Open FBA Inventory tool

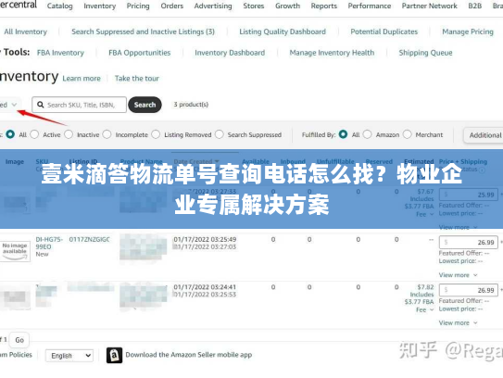[x=60, y=53]
